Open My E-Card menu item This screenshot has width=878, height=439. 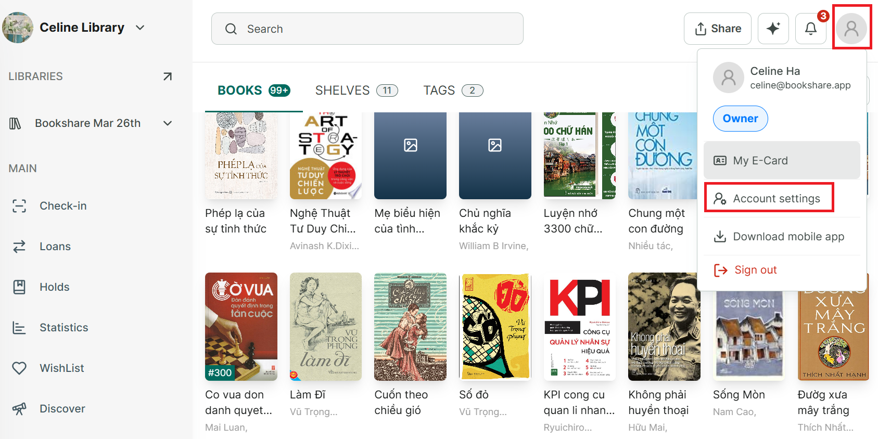pos(782,160)
